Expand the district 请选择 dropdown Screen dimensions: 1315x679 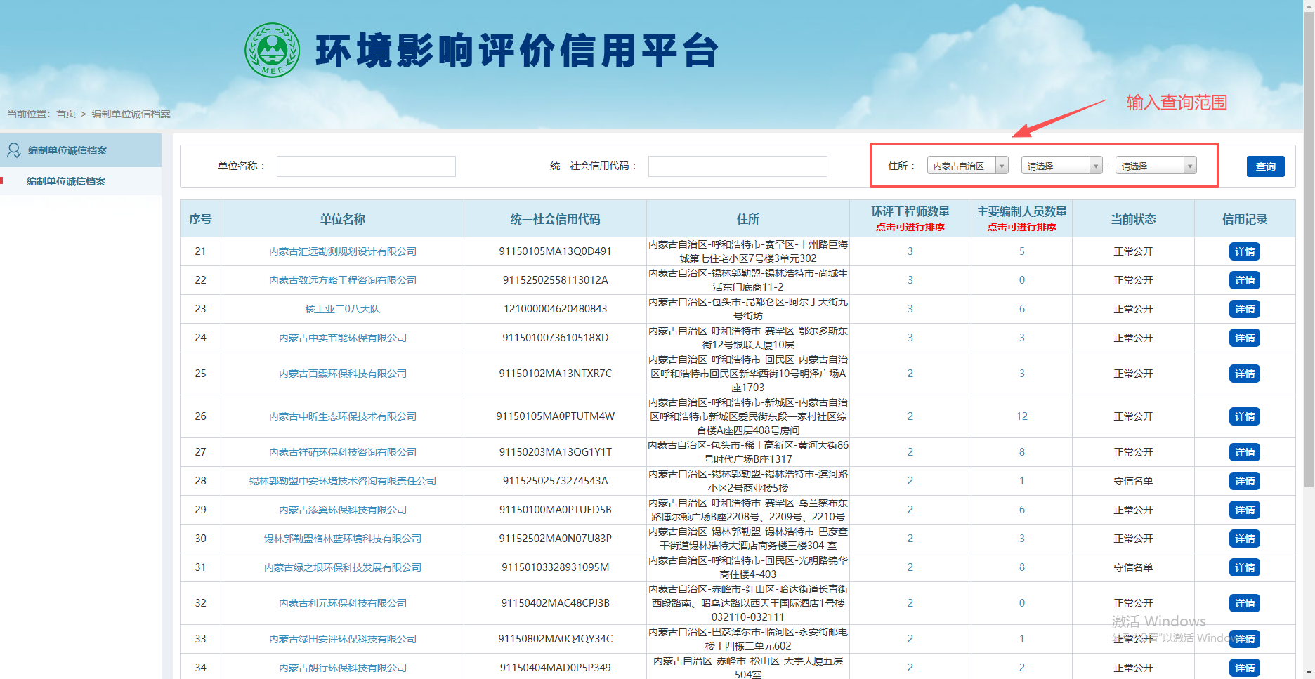1156,166
